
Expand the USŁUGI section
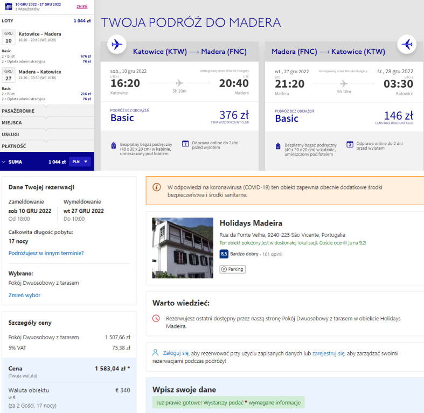point(47,134)
